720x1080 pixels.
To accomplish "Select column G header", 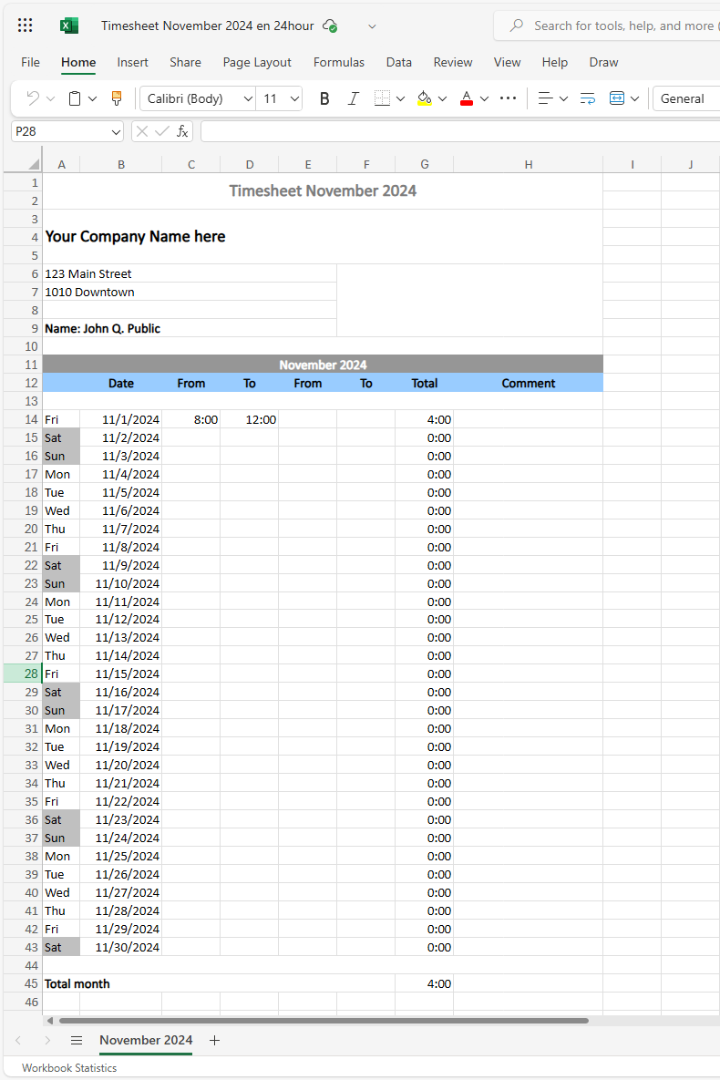I will tap(425, 164).
